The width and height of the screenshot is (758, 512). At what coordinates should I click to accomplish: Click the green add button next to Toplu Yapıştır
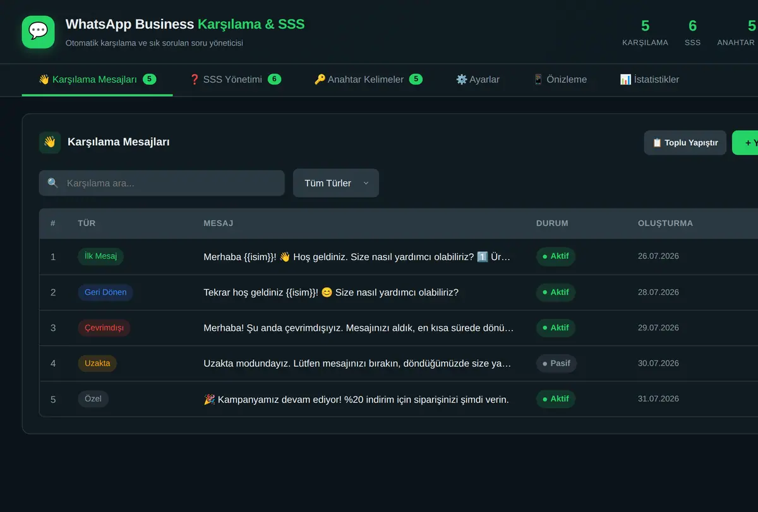[x=747, y=143]
